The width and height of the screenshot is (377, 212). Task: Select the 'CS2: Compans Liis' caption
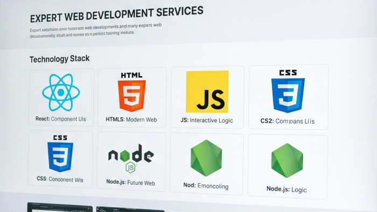(x=288, y=121)
